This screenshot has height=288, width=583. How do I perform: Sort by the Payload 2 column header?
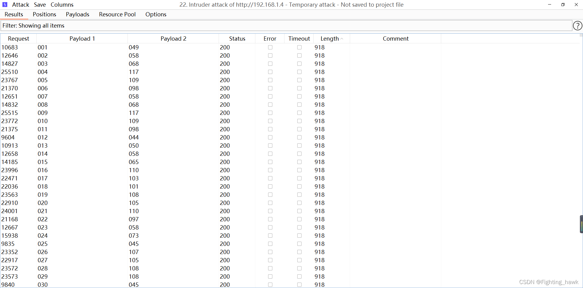click(173, 39)
